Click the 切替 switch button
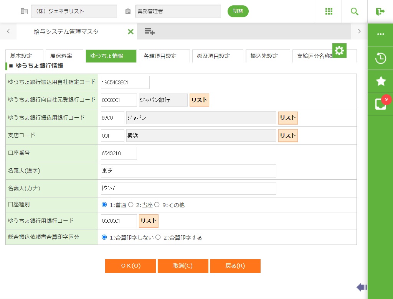 [238, 11]
